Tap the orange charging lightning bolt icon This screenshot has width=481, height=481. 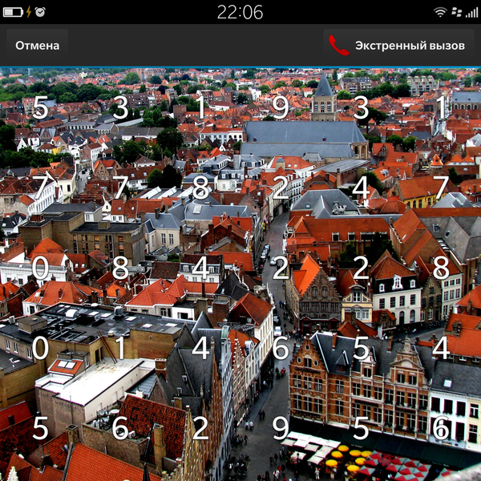(29, 12)
